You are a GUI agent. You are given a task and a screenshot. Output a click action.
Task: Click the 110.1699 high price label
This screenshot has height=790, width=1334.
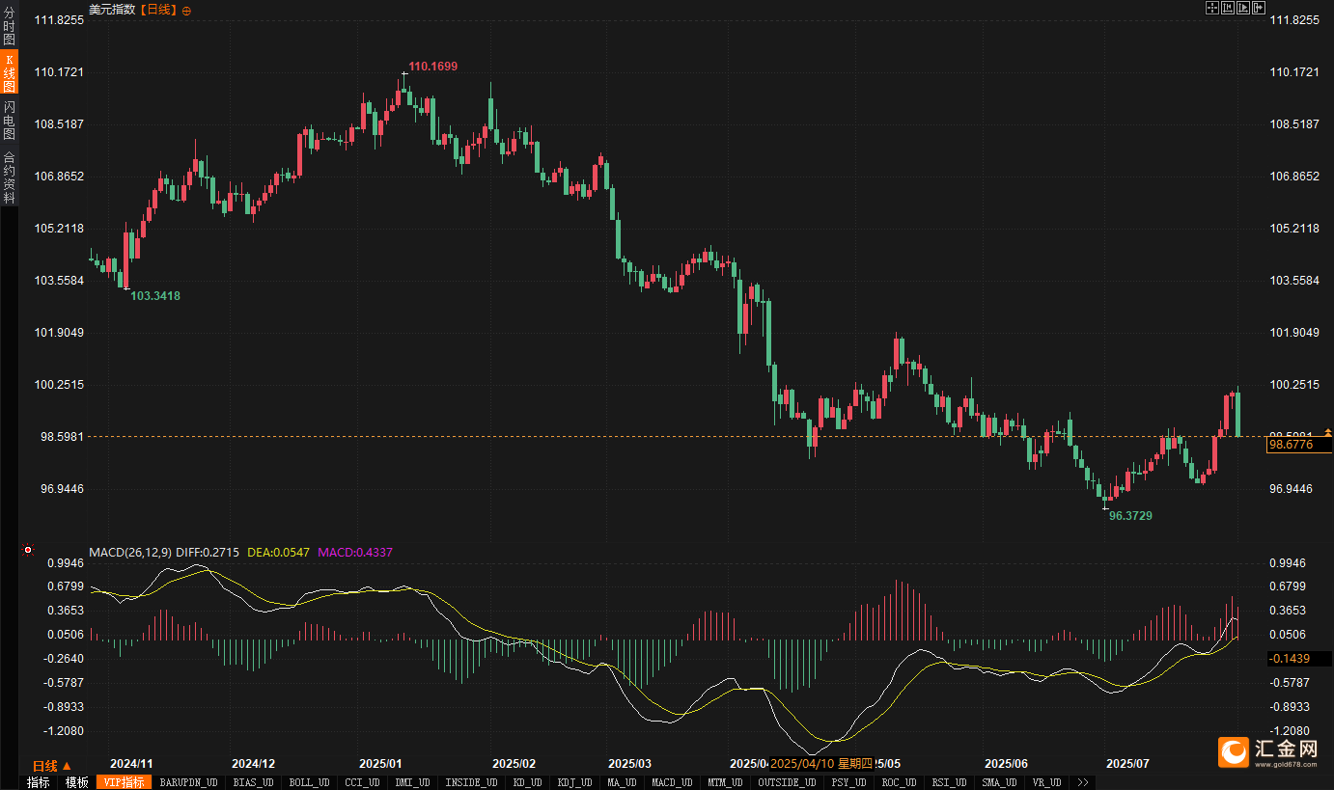tap(433, 67)
